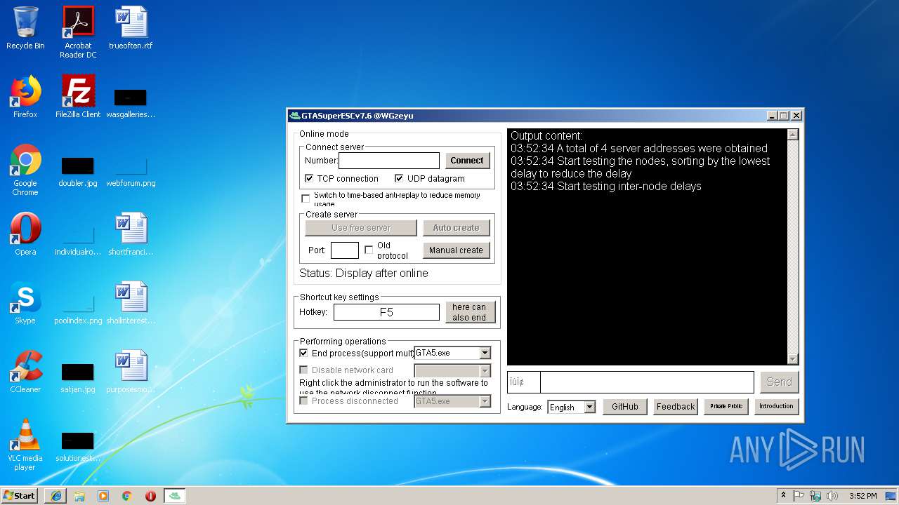Click the Manual create button
The image size is (899, 505).
click(457, 250)
